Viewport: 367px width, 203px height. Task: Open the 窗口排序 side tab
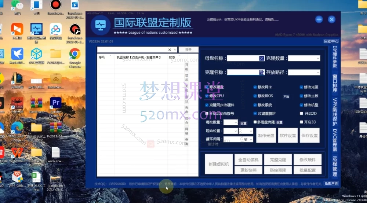pyautogui.click(x=334, y=83)
